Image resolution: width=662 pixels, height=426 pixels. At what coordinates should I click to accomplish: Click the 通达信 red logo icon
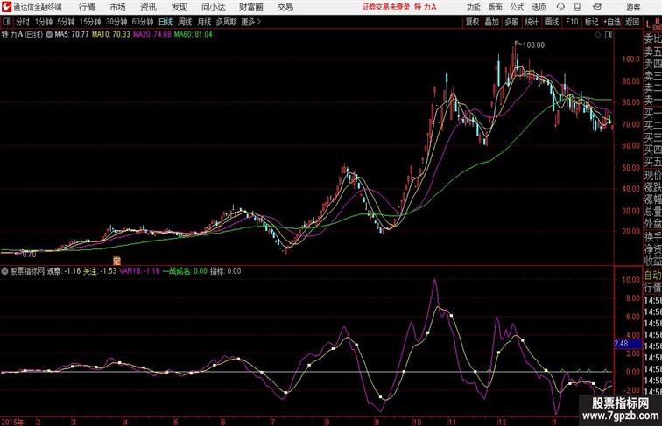pyautogui.click(x=7, y=7)
